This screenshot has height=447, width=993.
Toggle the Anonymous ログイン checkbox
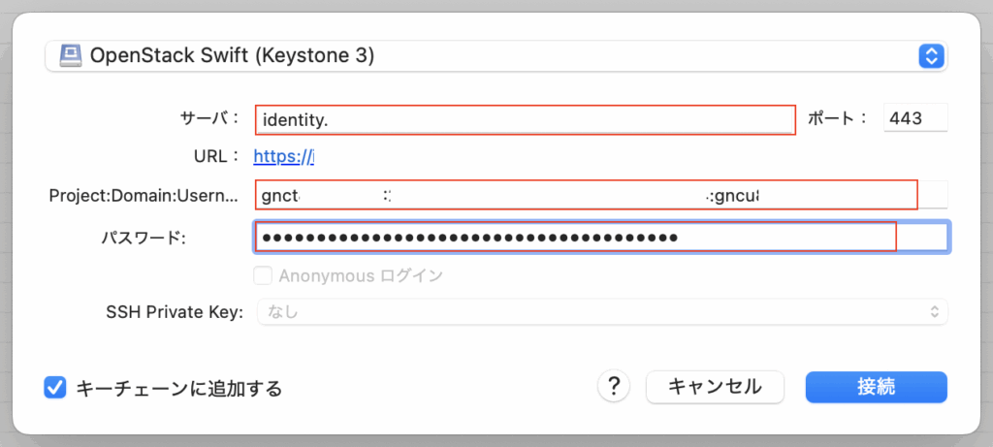[x=263, y=276]
